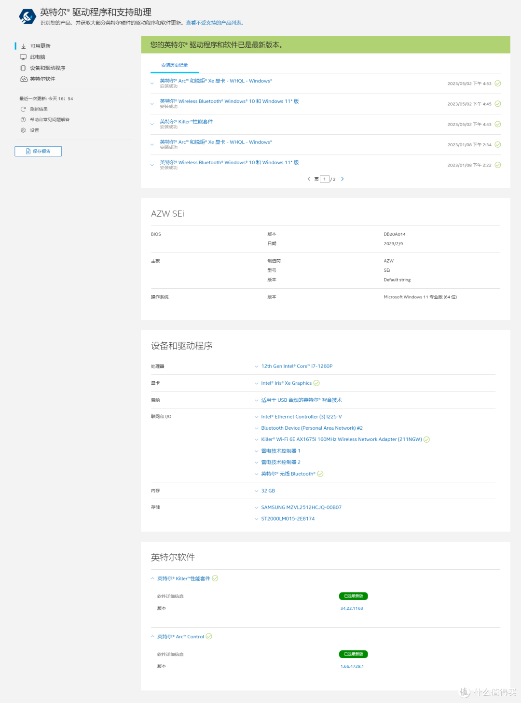
Task: Select 设备和驱动程序 in sidebar
Action: click(x=47, y=68)
